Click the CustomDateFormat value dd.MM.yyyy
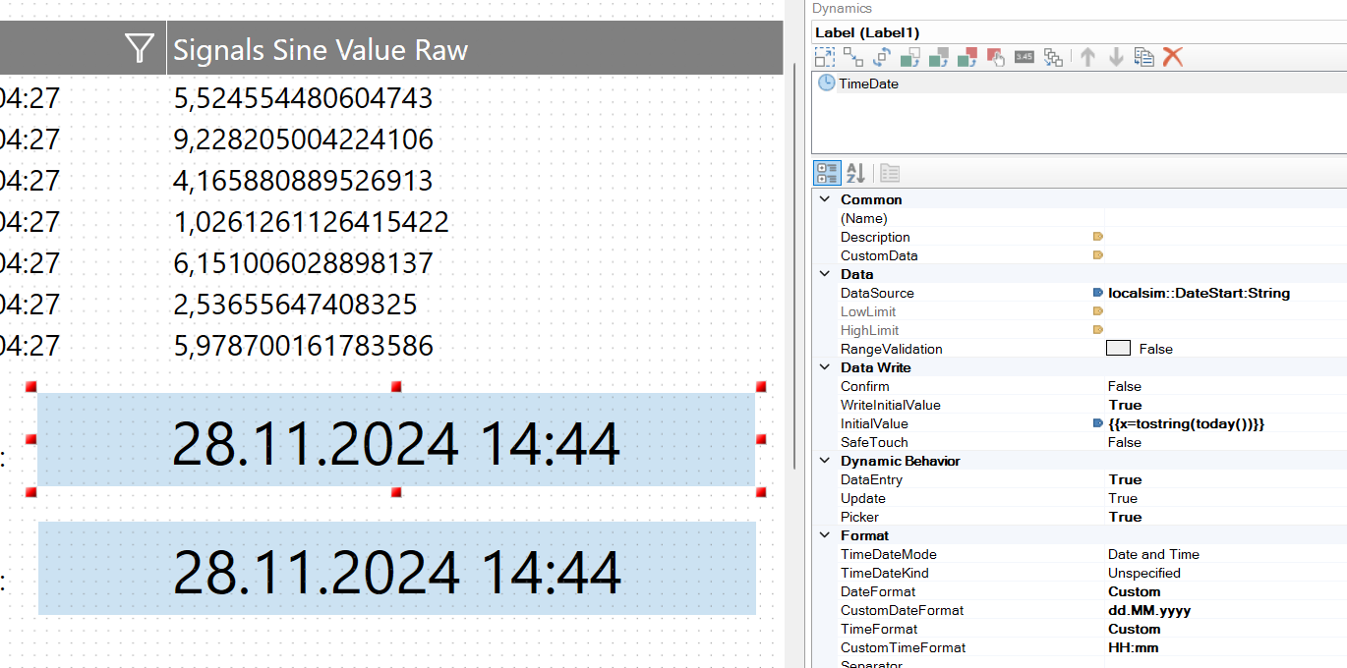Screen dimensions: 1347x668 click(1148, 610)
